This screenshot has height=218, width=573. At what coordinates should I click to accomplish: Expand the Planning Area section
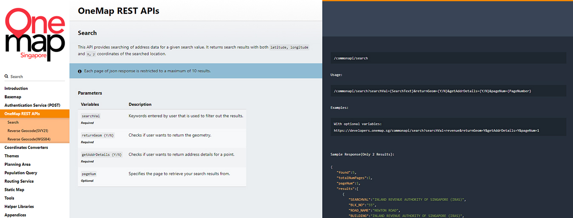coord(17,165)
